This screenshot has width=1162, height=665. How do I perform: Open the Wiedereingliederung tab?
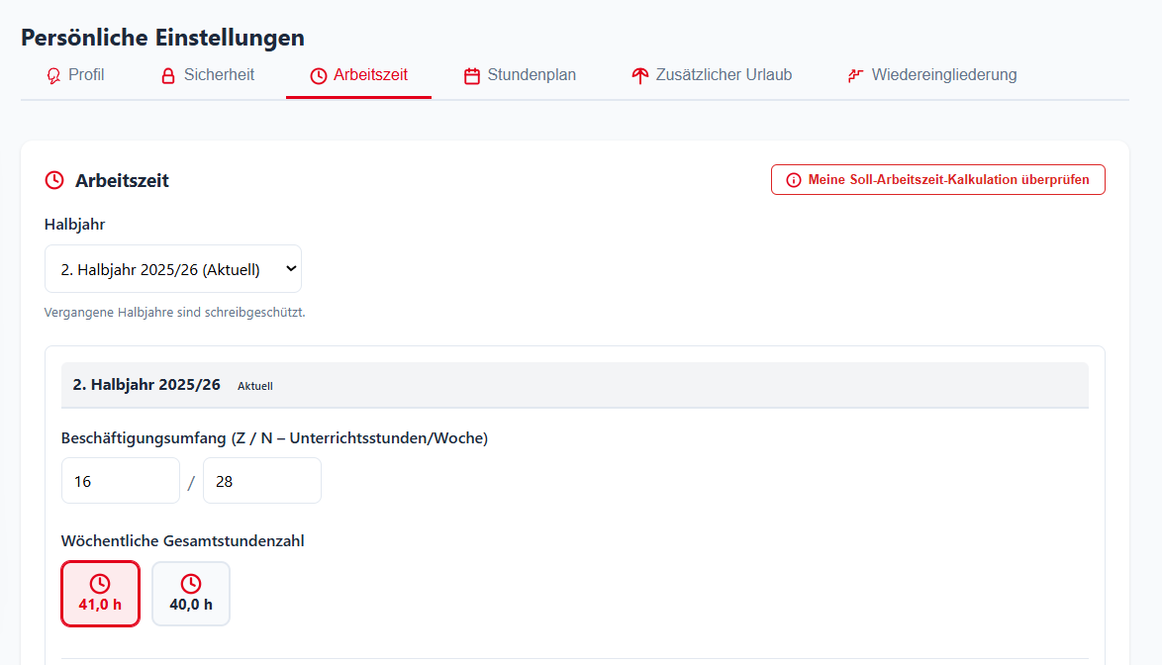(931, 75)
